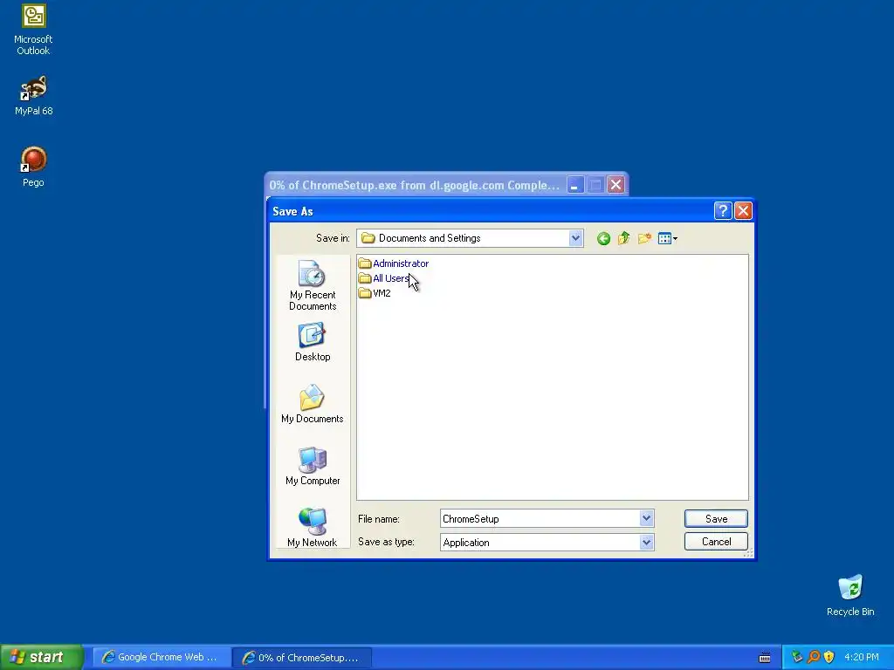Close the Save As dialog

[743, 211]
